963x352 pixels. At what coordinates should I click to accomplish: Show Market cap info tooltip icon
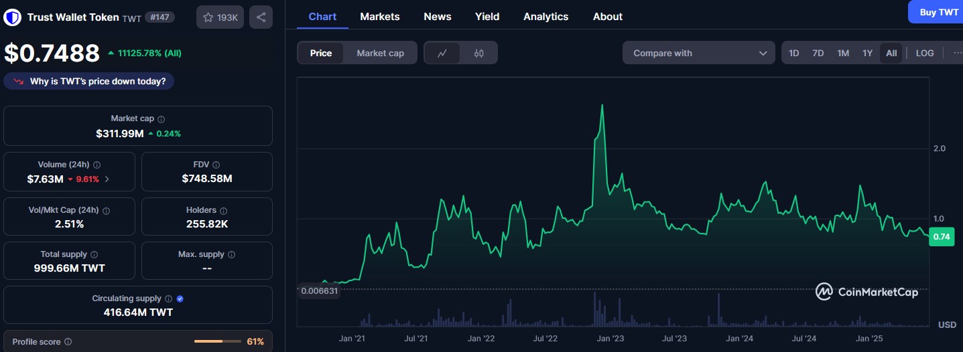[x=161, y=118]
